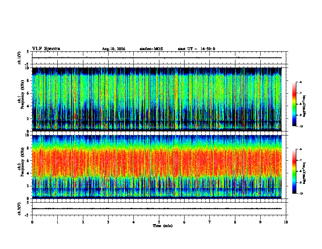
Task: Click the "ch.3(V)" waveform axis label
Action: pyautogui.click(x=20, y=209)
